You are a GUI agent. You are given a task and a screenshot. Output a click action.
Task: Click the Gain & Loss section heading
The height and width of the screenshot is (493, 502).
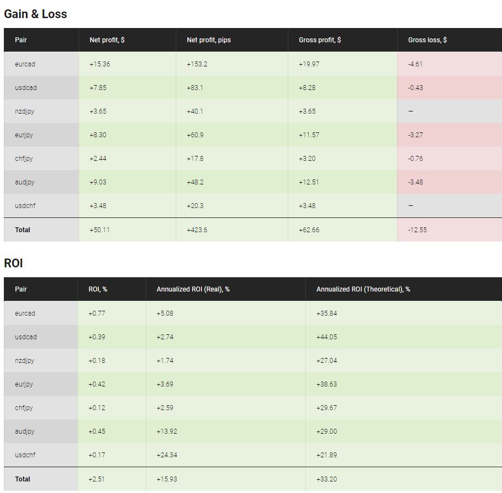(36, 14)
